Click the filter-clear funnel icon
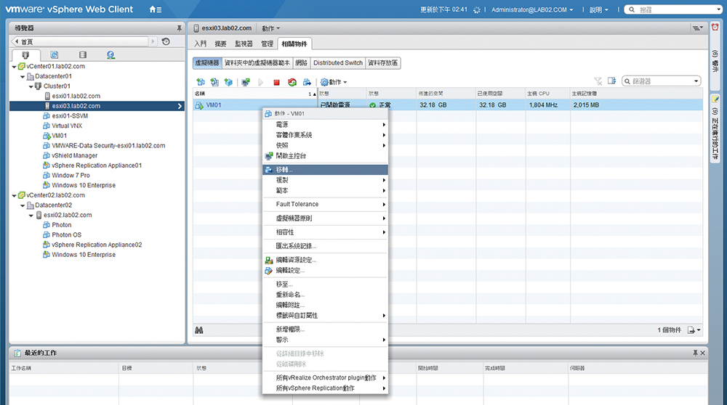727x405 pixels. click(598, 81)
